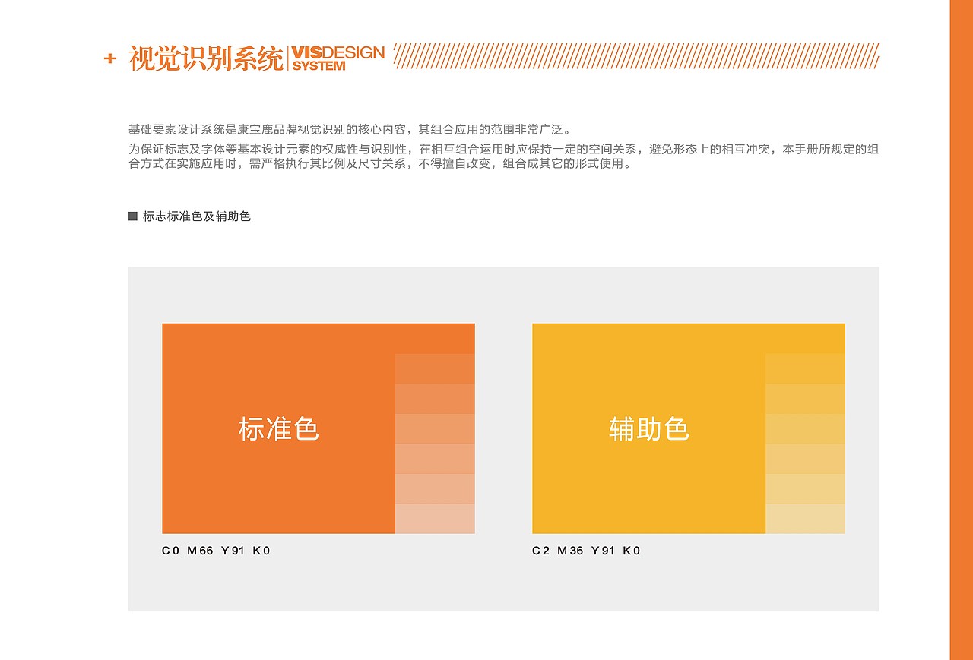The height and width of the screenshot is (660, 973).
Task: Click the white 标准色 label
Action: [x=279, y=429]
